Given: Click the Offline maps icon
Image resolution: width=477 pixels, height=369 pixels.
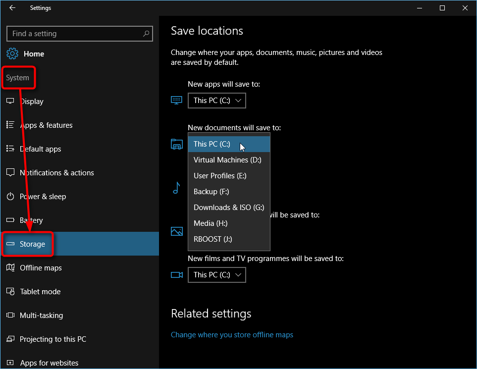Looking at the screenshot, I should [10, 267].
